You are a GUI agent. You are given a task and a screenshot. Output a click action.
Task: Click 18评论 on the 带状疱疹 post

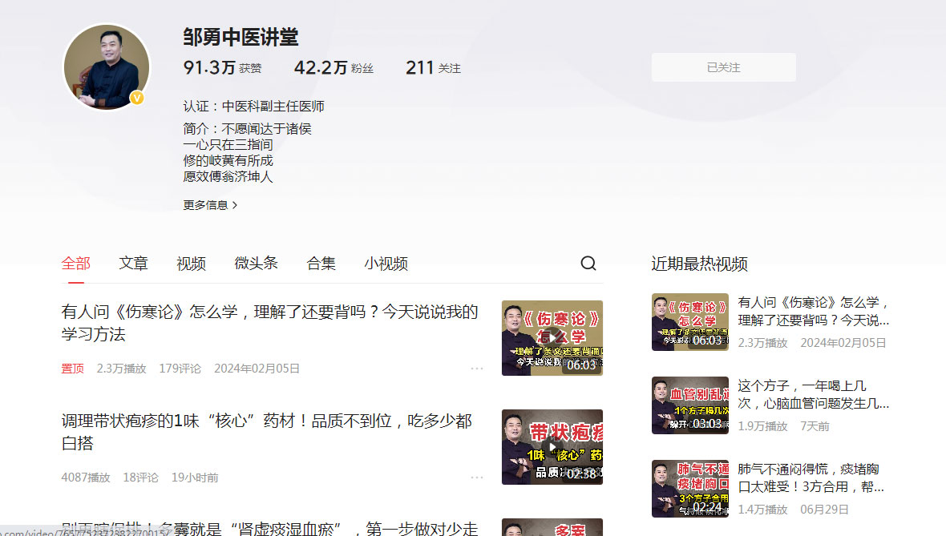140,478
